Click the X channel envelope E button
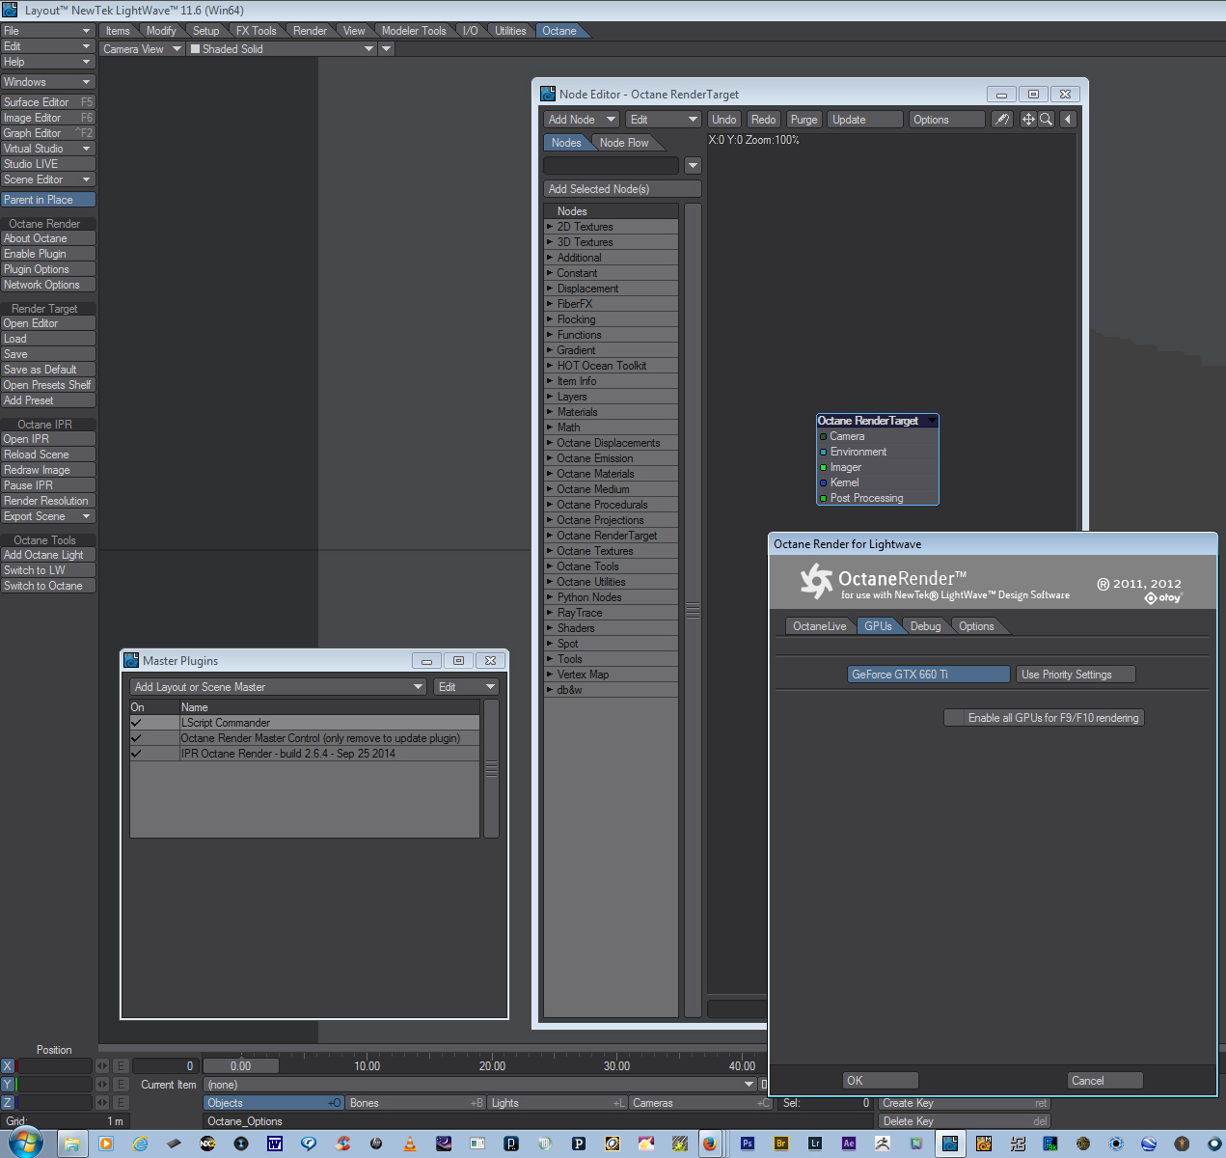 point(122,1066)
